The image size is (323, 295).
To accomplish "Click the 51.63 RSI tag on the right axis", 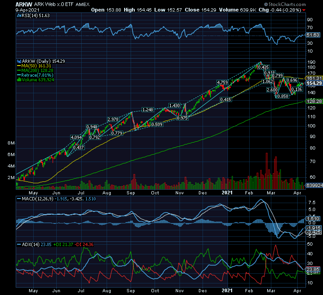I will tap(313, 35).
